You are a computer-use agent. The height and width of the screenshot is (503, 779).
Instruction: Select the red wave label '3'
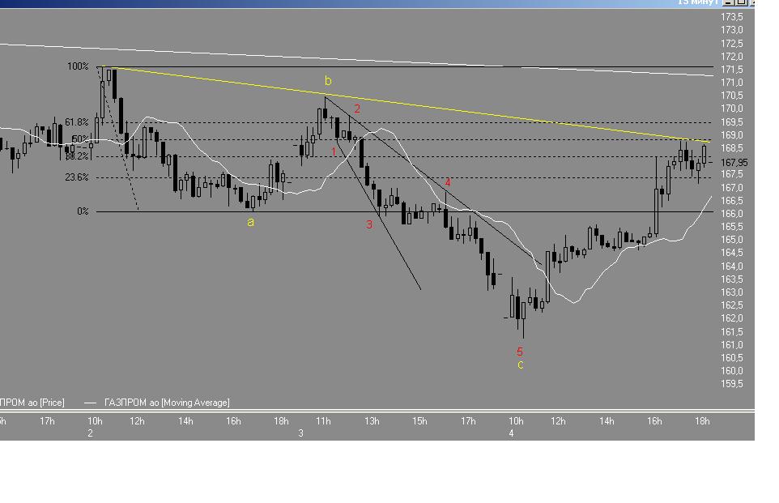click(369, 224)
